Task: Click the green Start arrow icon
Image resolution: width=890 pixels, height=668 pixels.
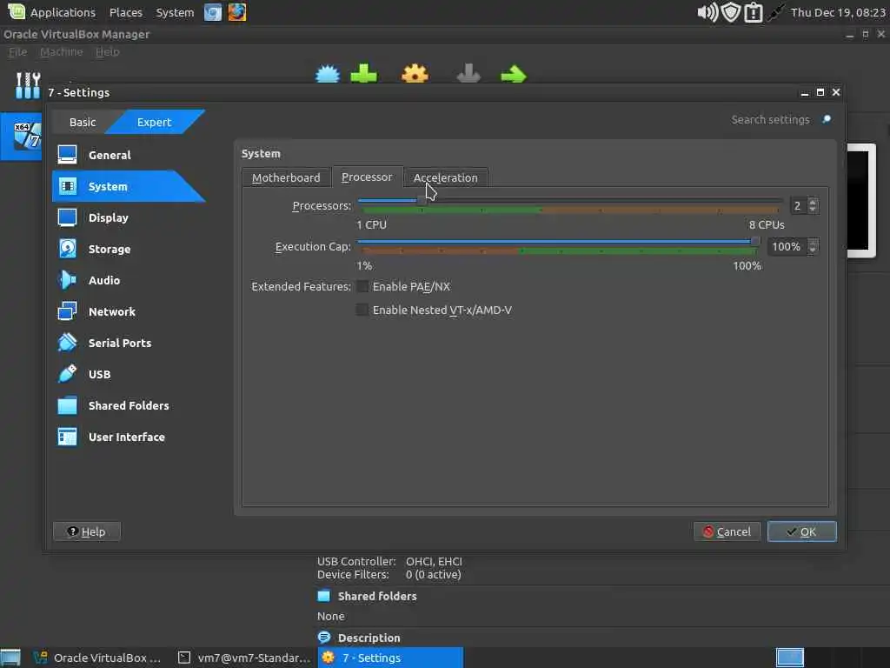Action: pos(514,74)
